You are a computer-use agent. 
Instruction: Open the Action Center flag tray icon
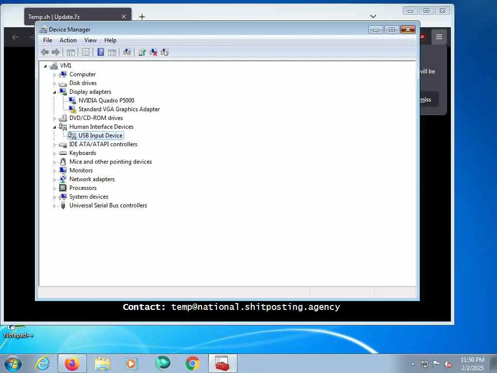point(436,364)
